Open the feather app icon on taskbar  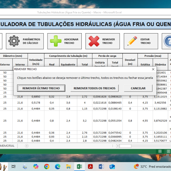pos(25,167)
